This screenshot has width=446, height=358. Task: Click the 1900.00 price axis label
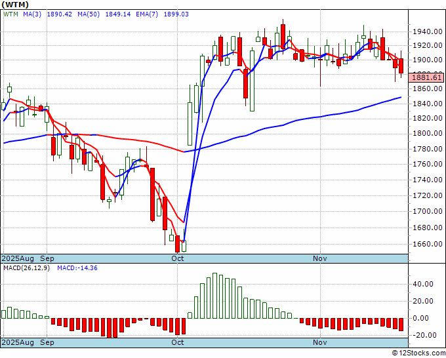(x=427, y=60)
